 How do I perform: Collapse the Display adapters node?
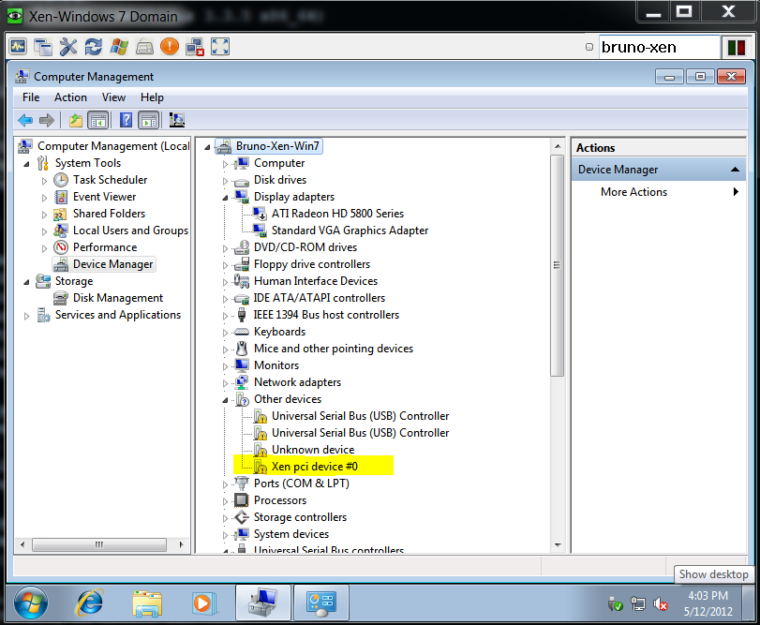click(226, 197)
